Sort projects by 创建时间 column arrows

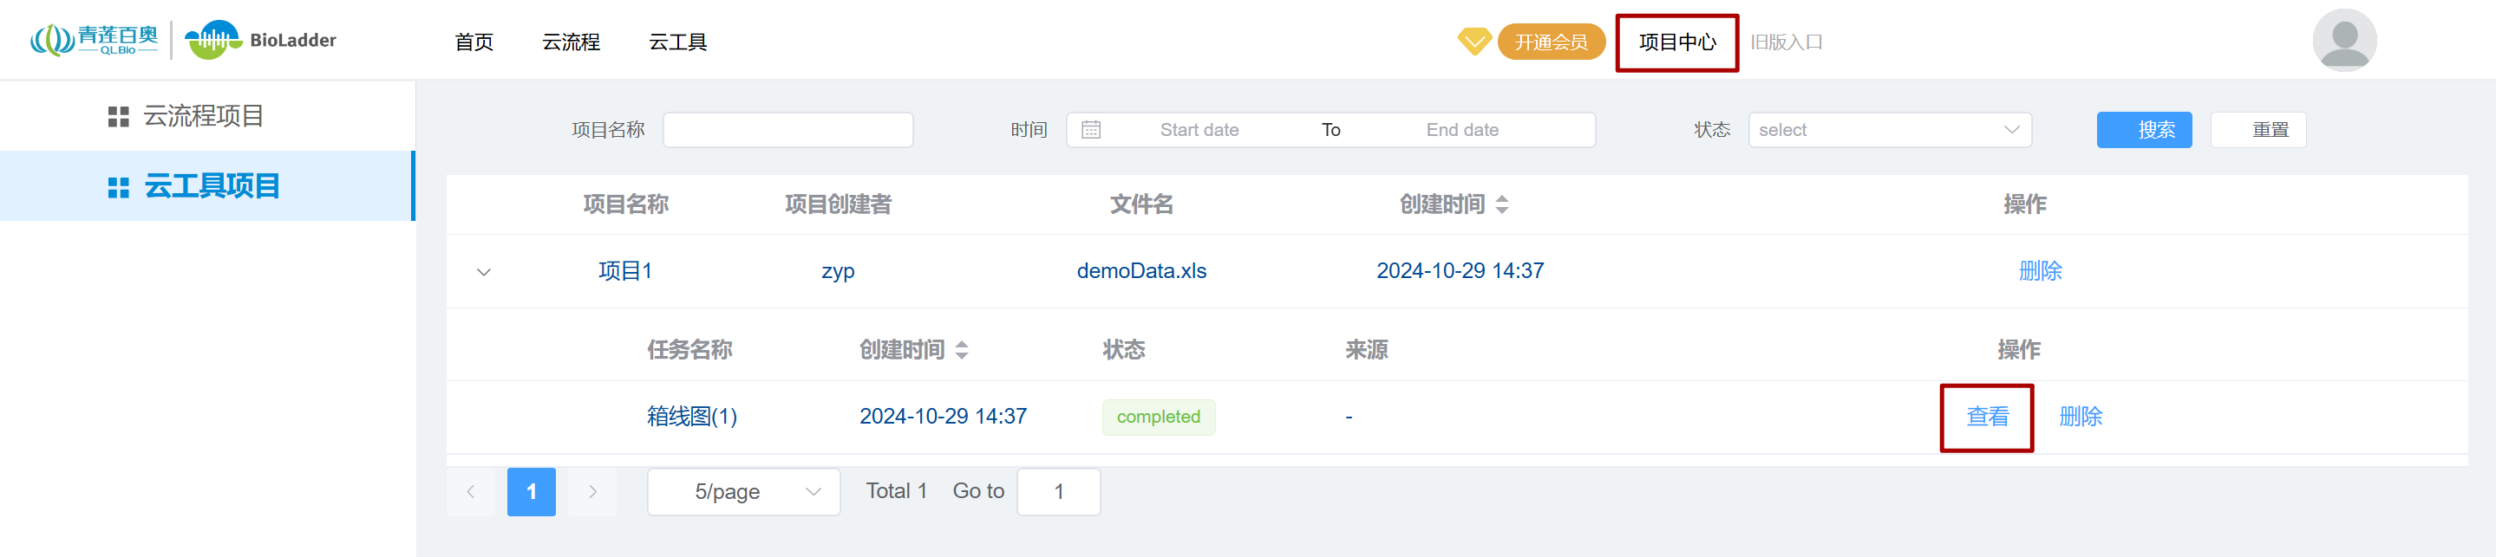1501,204
